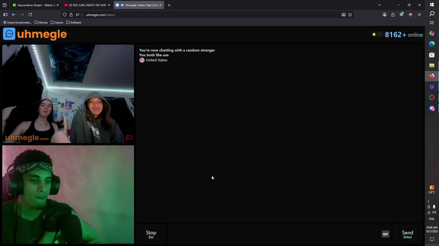Open the GIF picker
The image size is (439, 246).
tap(385, 234)
